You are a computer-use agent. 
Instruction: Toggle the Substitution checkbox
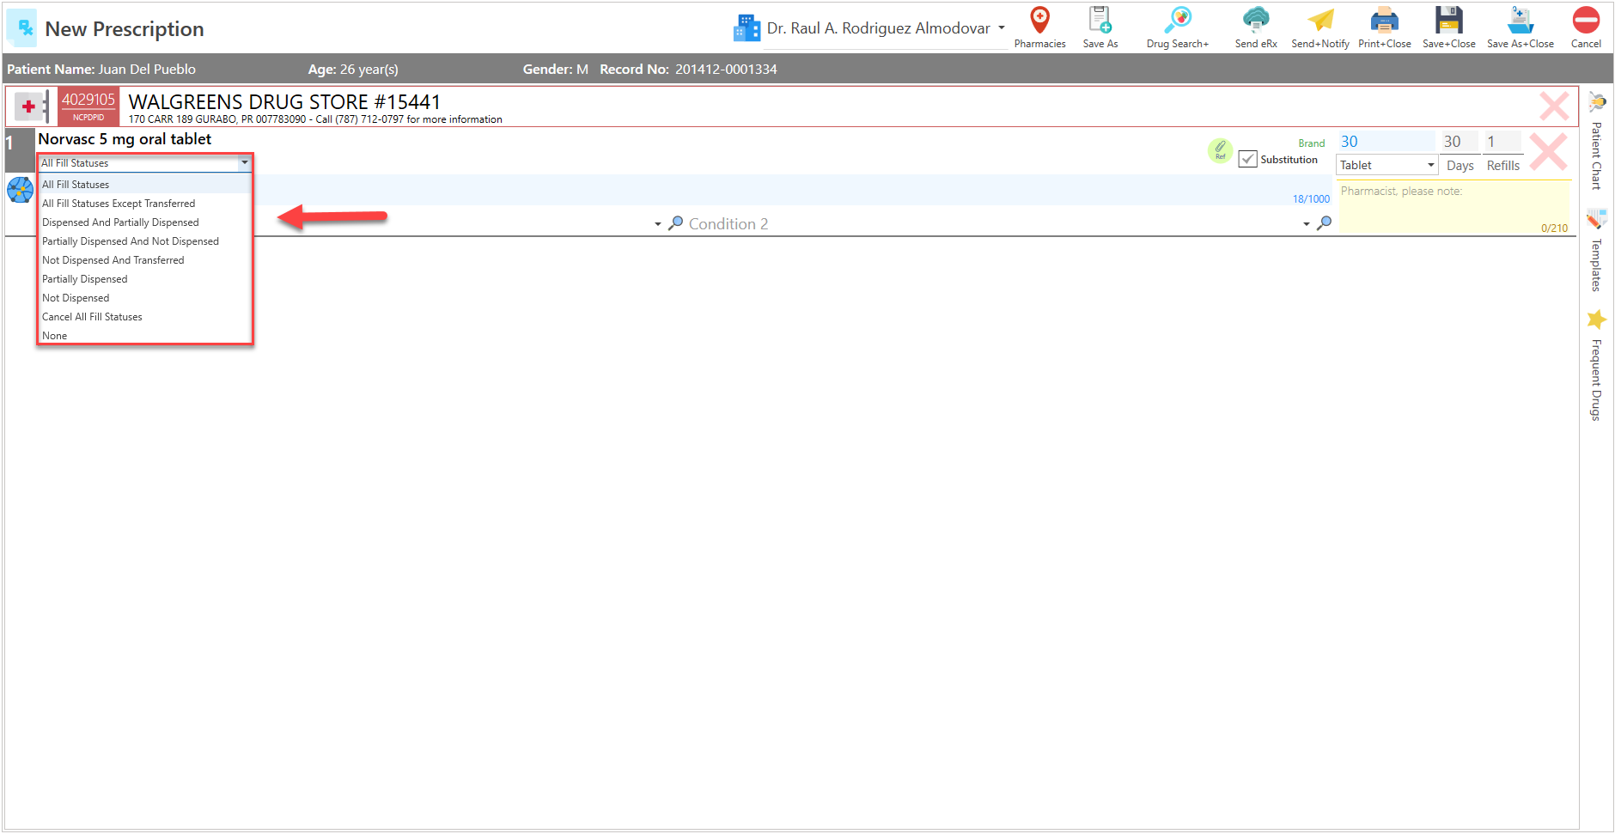pyautogui.click(x=1247, y=159)
